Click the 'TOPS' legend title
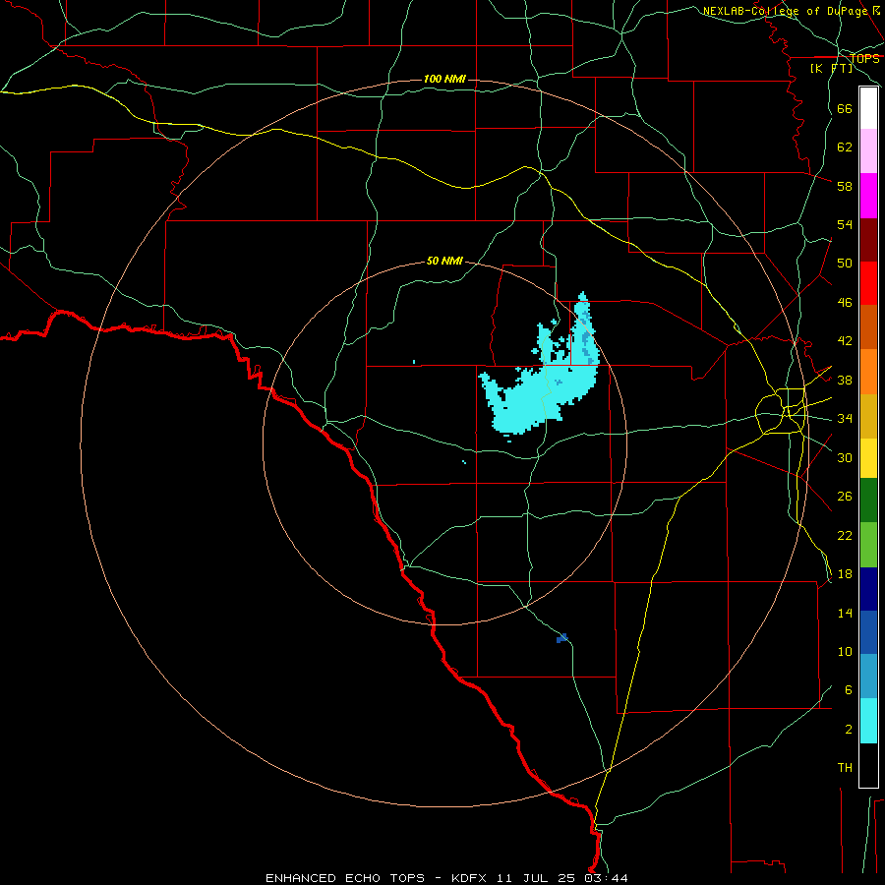This screenshot has height=885, width=885. pos(864,59)
